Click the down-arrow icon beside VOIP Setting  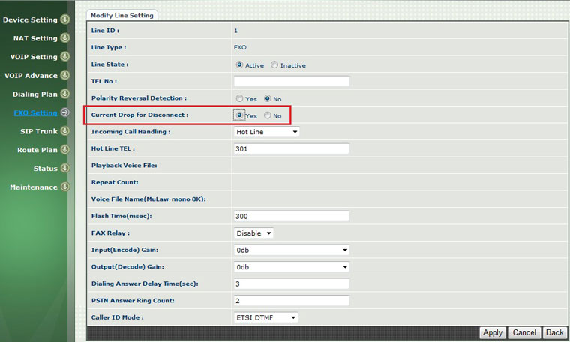[x=64, y=57]
